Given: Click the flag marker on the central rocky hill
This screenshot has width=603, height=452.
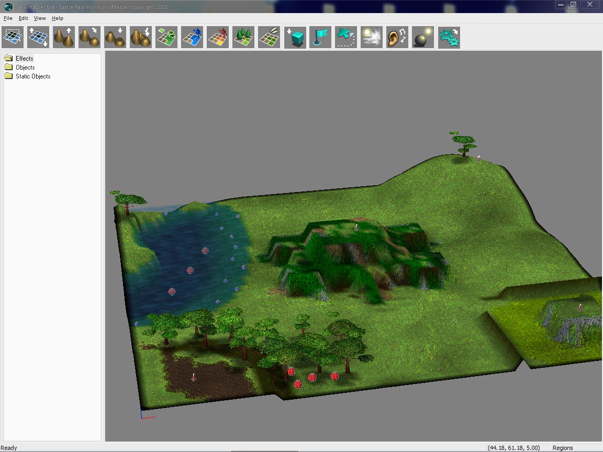Looking at the screenshot, I should (356, 228).
